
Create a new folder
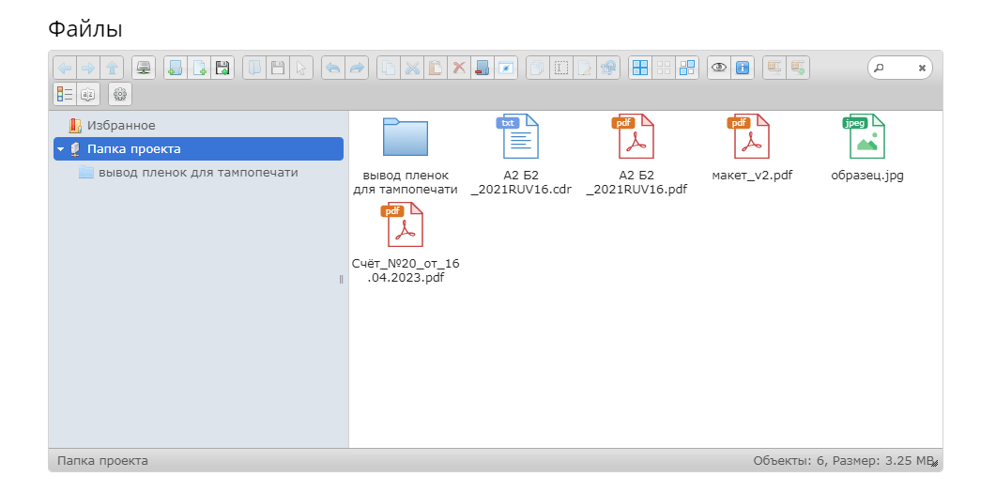click(x=176, y=68)
